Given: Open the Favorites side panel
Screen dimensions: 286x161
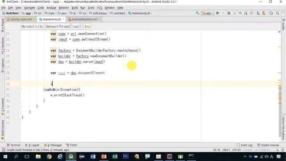Looking at the screenshot, I should [x=2, y=107].
